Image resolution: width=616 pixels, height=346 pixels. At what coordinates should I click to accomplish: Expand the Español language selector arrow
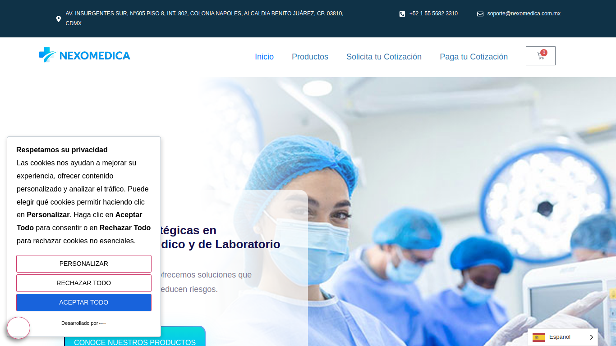591,337
